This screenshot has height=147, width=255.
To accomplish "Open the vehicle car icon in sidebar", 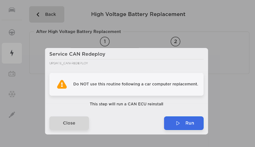I will point(12,9).
